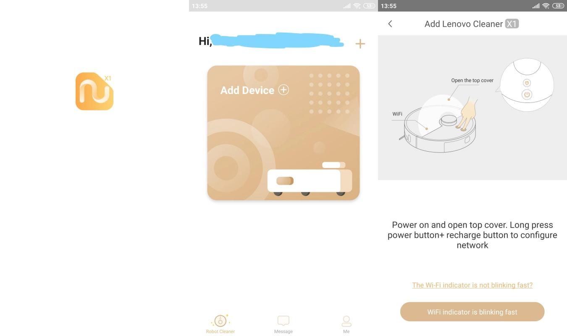Open the Message tab
The width and height of the screenshot is (567, 336).
tap(283, 325)
